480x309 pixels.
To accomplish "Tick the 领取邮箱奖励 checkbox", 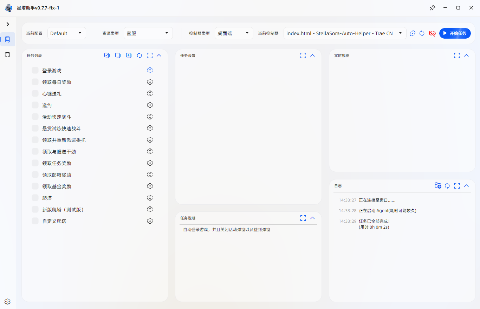I will (x=35, y=175).
